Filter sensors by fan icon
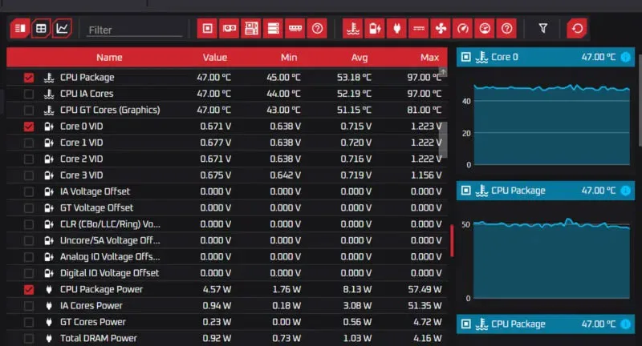Viewport: 642px width, 346px height. 440,29
